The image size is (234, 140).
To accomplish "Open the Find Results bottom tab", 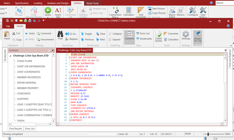I will pos(16,129).
